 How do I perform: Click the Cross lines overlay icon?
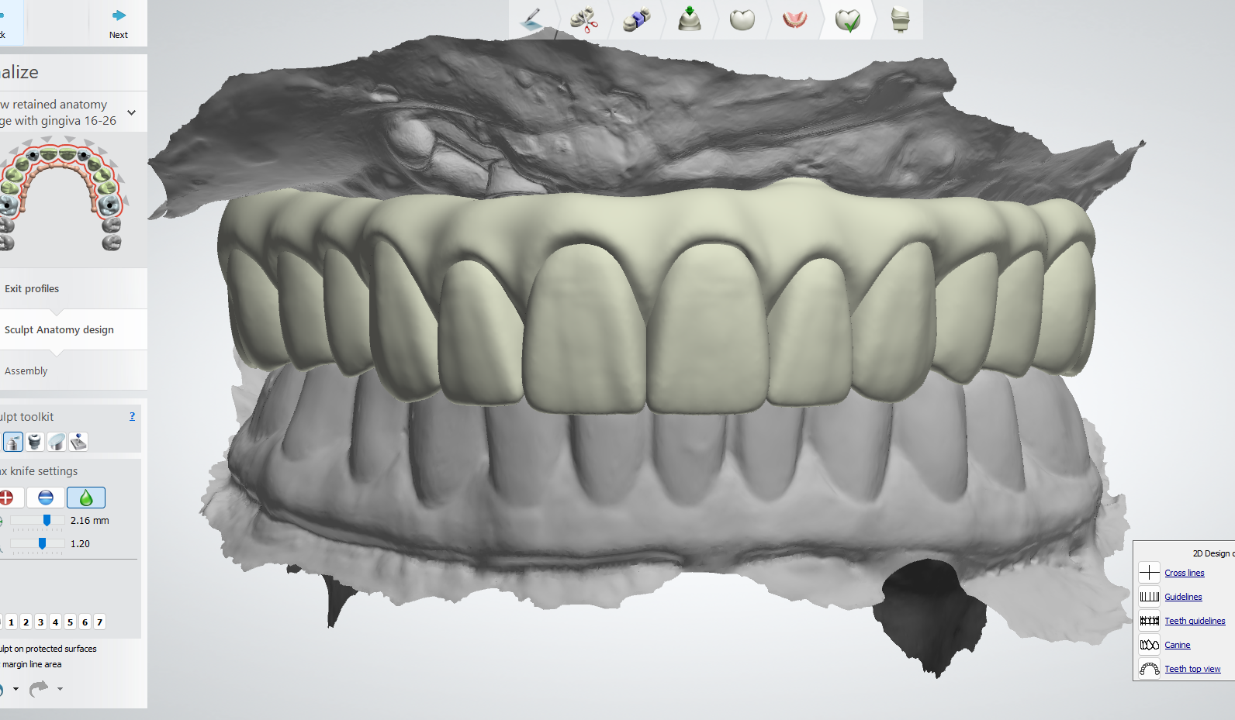(x=1149, y=573)
